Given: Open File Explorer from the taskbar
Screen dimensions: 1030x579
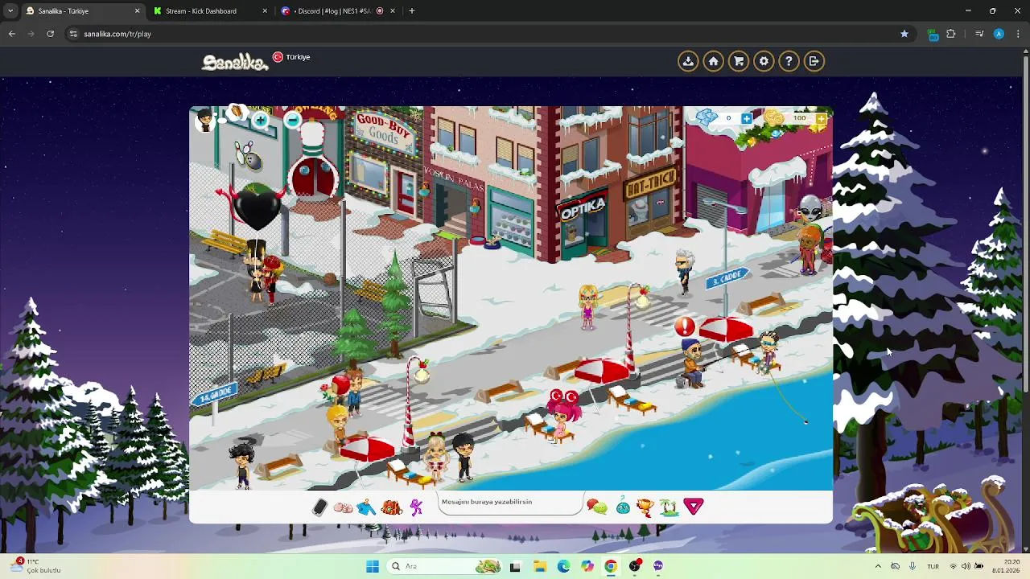Looking at the screenshot, I should (x=539, y=566).
